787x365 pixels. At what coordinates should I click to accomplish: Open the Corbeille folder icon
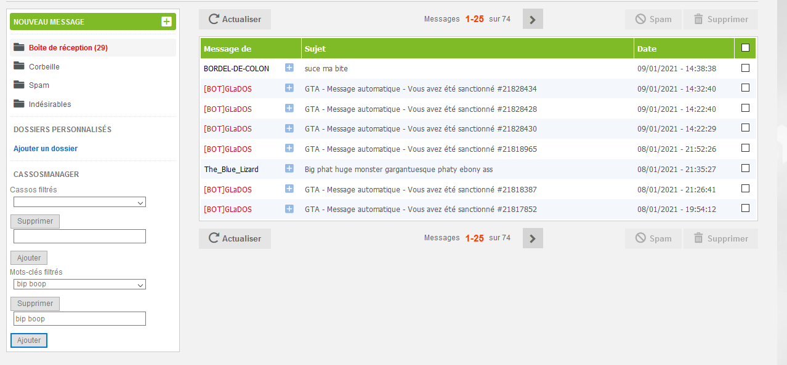tap(19, 66)
